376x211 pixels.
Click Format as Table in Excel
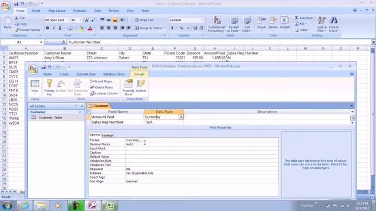coord(234,24)
